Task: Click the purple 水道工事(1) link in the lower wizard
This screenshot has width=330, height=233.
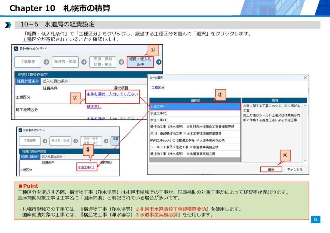Action: (x=86, y=167)
